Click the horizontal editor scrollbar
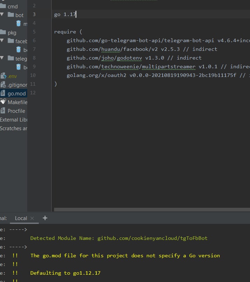This screenshot has width=250, height=282. 152,210
